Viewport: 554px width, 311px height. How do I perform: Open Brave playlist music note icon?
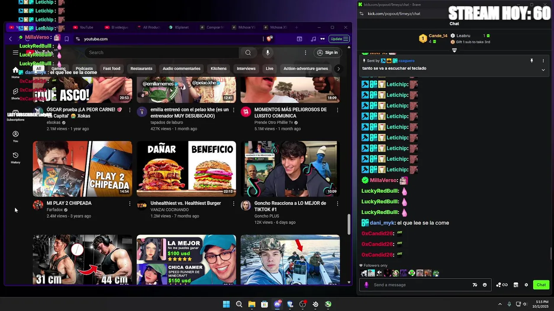coord(313,39)
